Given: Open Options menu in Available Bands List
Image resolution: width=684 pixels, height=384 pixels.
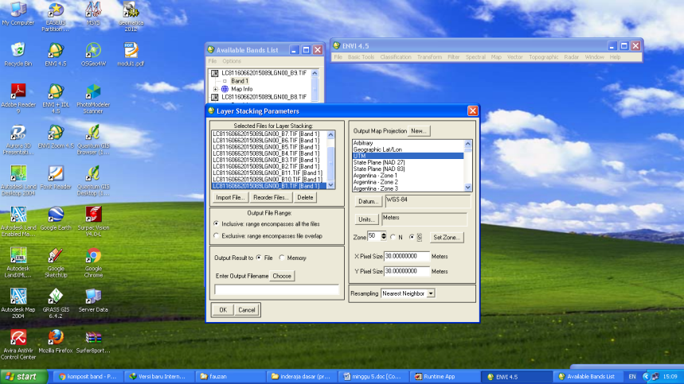Looking at the screenshot, I should 231,61.
